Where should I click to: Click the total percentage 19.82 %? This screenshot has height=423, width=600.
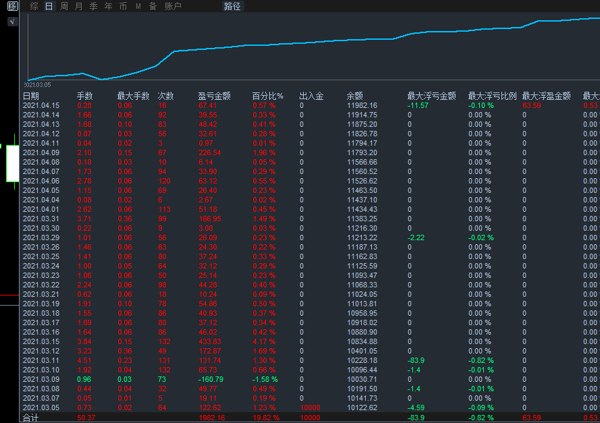pos(266,418)
